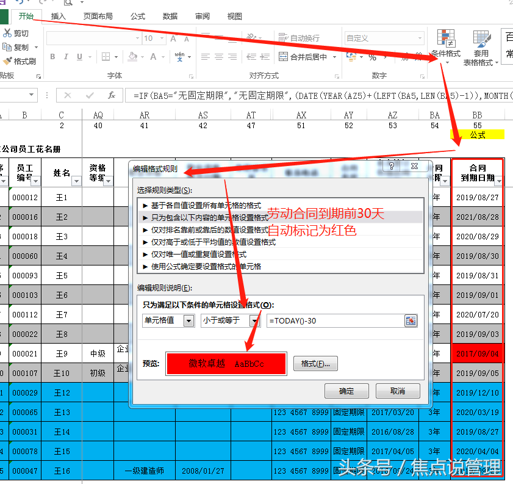Increase indent
513x484 pixels.
click(x=265, y=57)
